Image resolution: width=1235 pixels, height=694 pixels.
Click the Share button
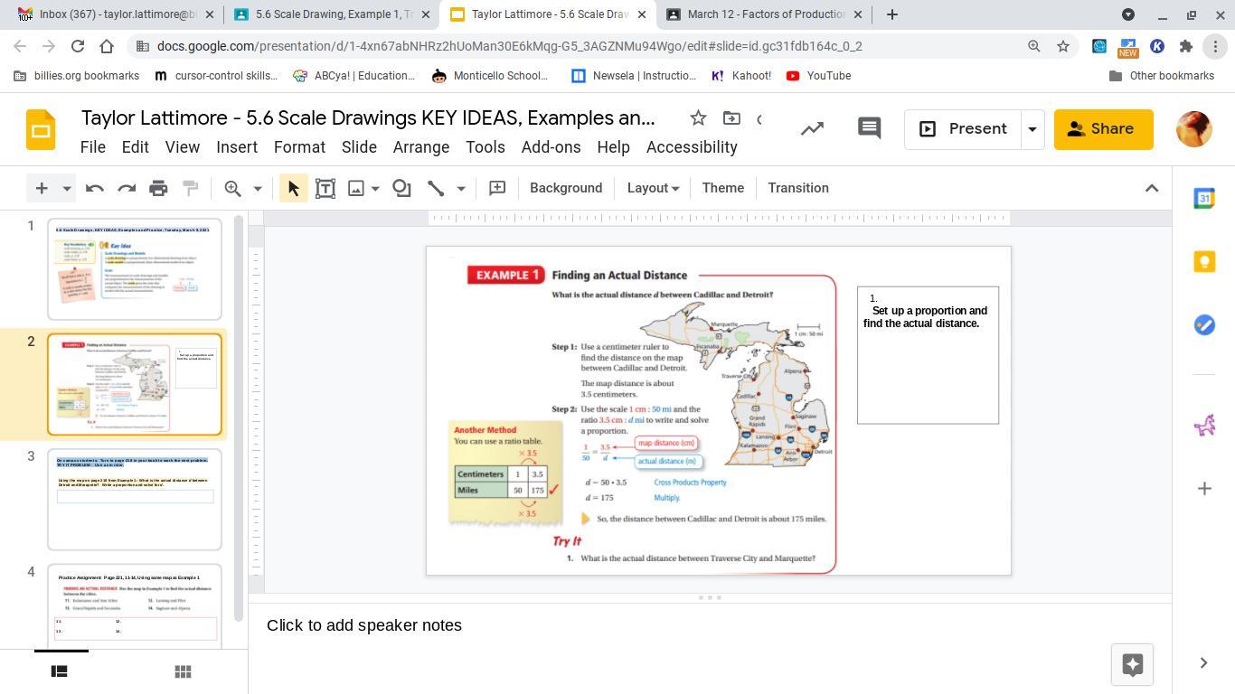pyautogui.click(x=1103, y=129)
